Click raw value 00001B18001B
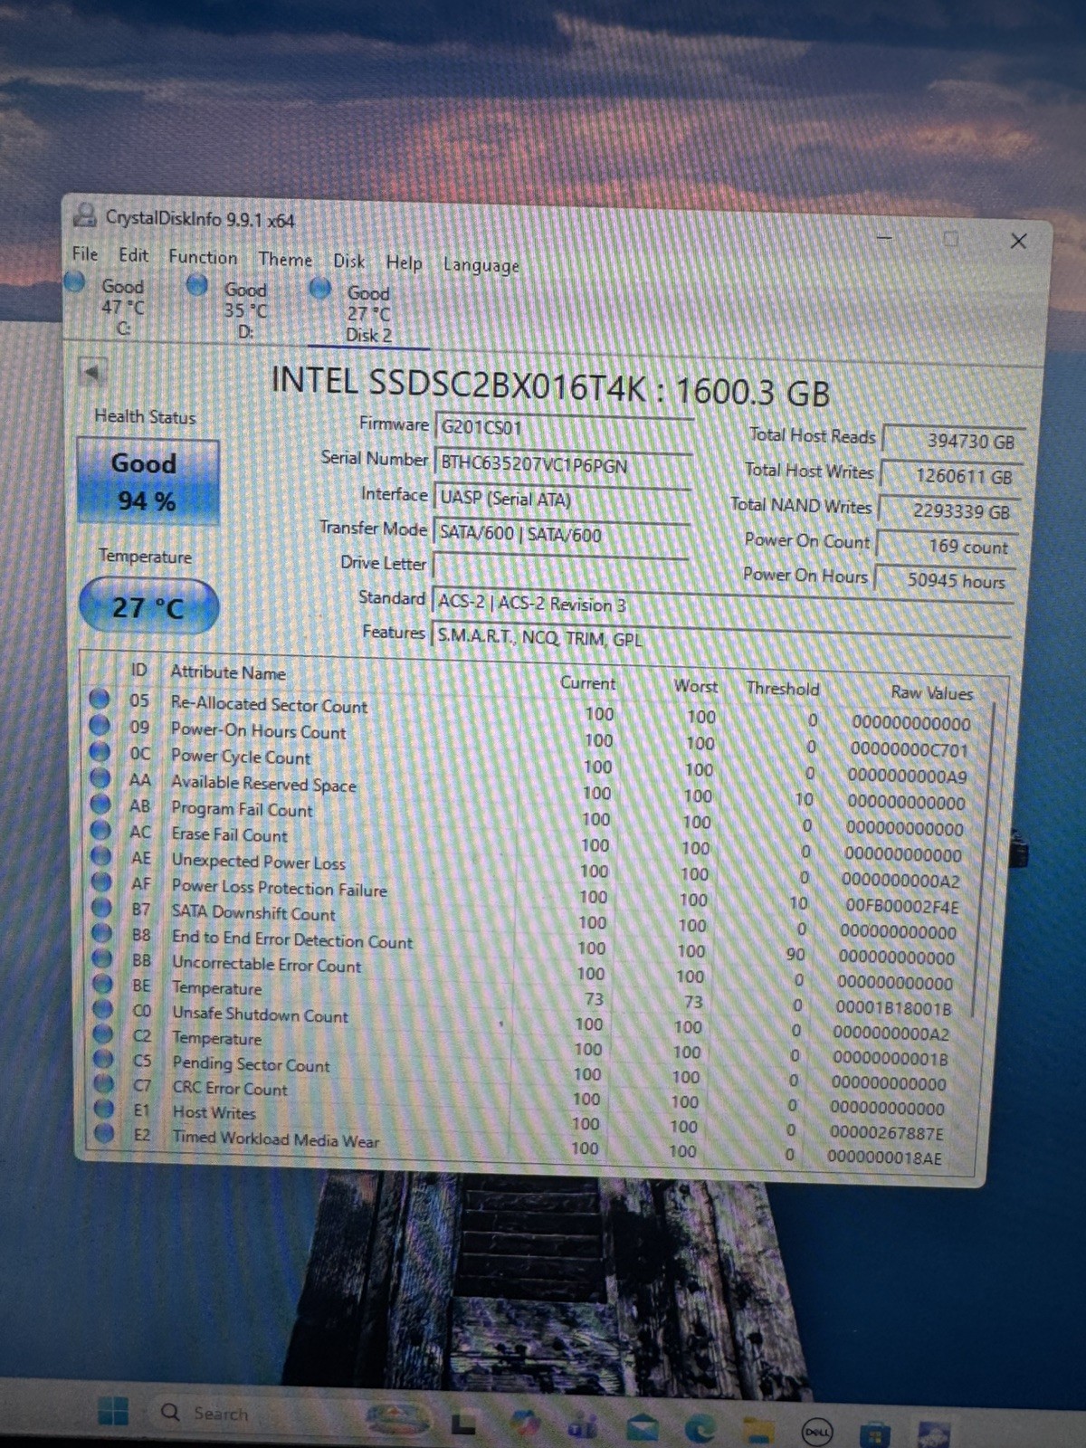This screenshot has width=1086, height=1448. (893, 1008)
